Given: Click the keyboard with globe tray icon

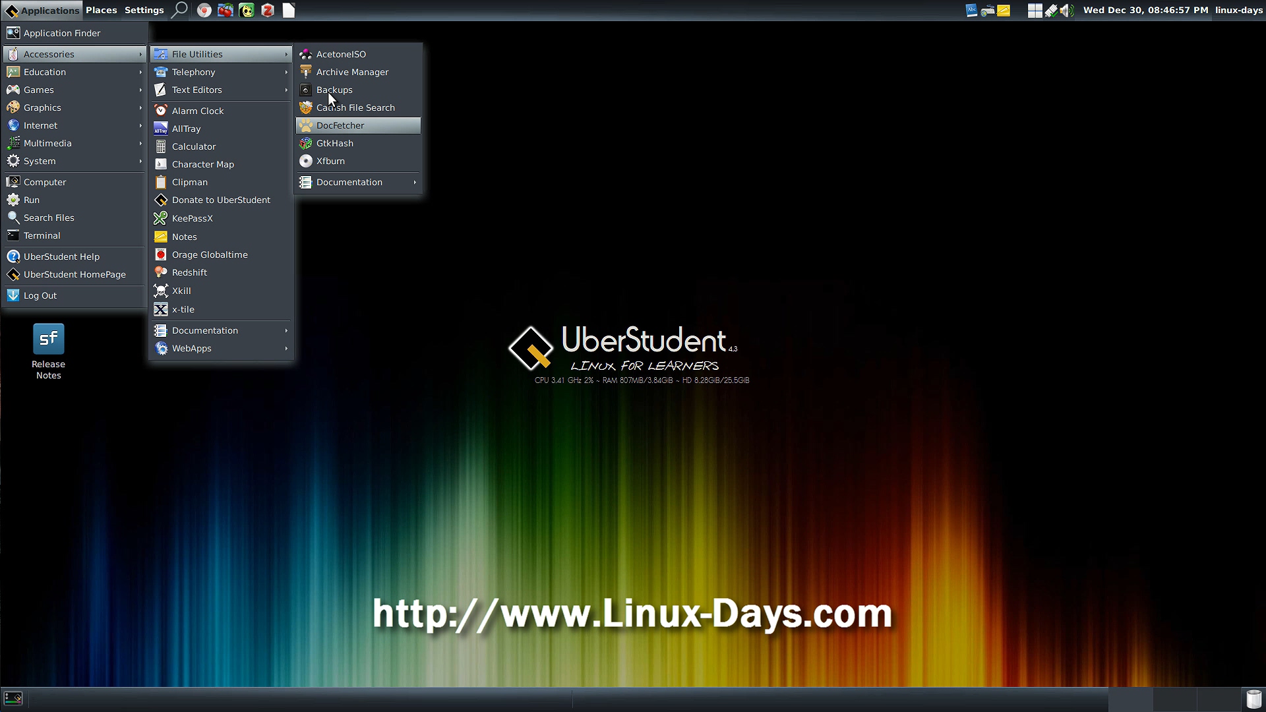Looking at the screenshot, I should click(x=988, y=10).
